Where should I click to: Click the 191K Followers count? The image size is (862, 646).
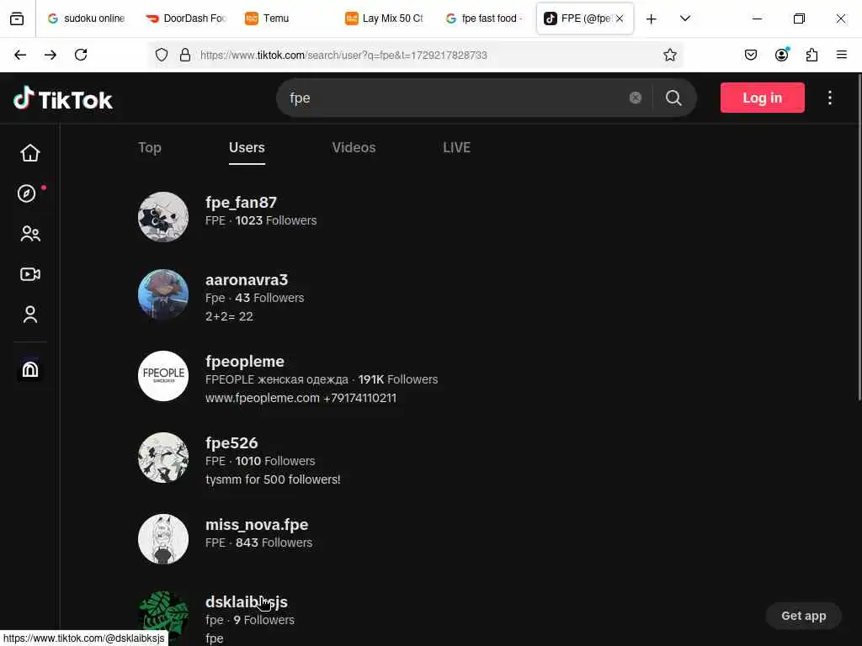tap(398, 379)
